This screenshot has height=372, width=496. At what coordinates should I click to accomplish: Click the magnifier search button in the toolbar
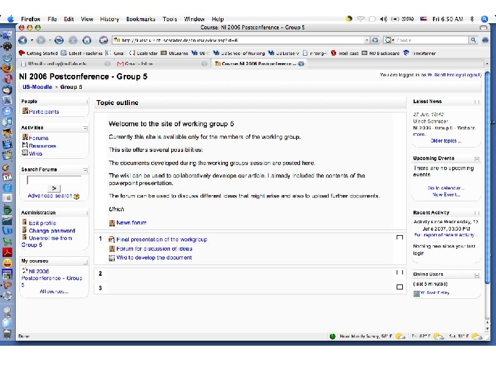[474, 40]
